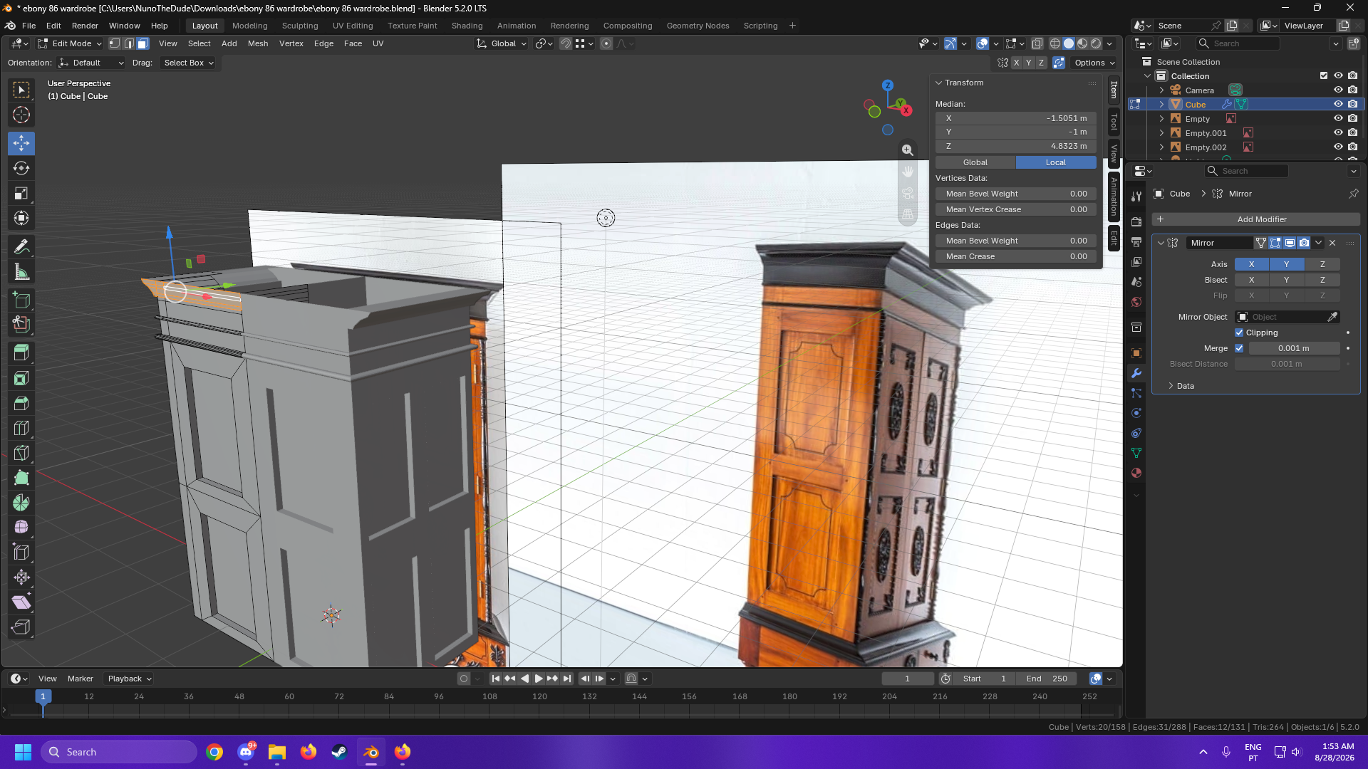Activate the Edge Slide tool
This screenshot has width=1368, height=769.
click(21, 553)
